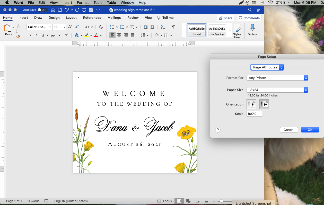Open the Window menu in the menu bar
The height and width of the screenshot is (205, 324).
click(x=127, y=3)
